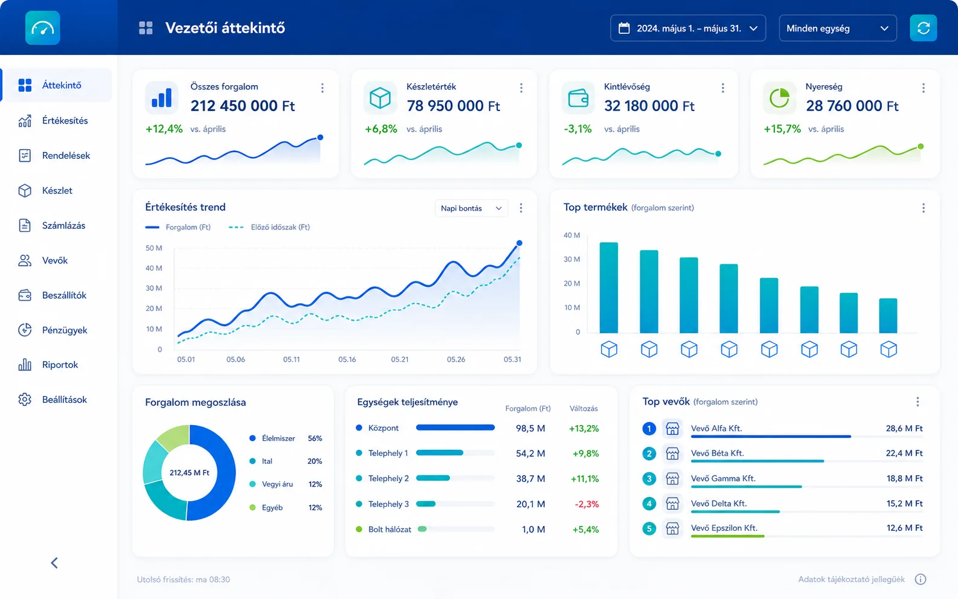Open the Összes forgalom card options menu
The height and width of the screenshot is (599, 958).
tap(323, 88)
